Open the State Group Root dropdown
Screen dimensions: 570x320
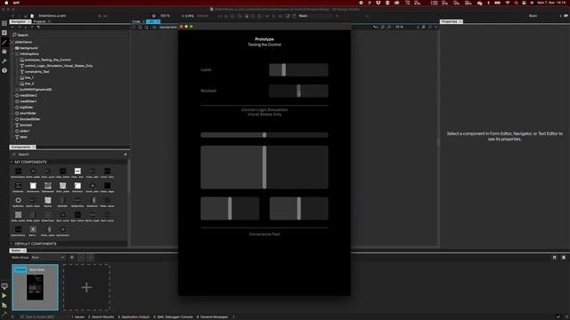[x=47, y=258]
